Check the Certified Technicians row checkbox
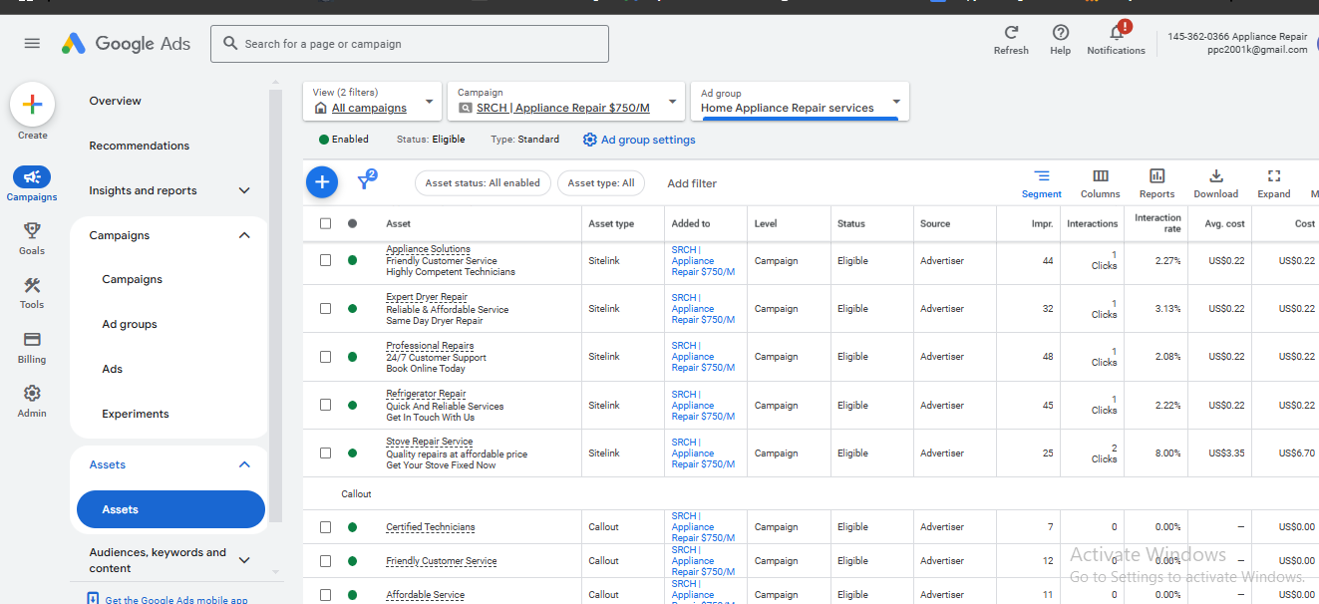Image resolution: width=1319 pixels, height=604 pixels. pos(325,526)
